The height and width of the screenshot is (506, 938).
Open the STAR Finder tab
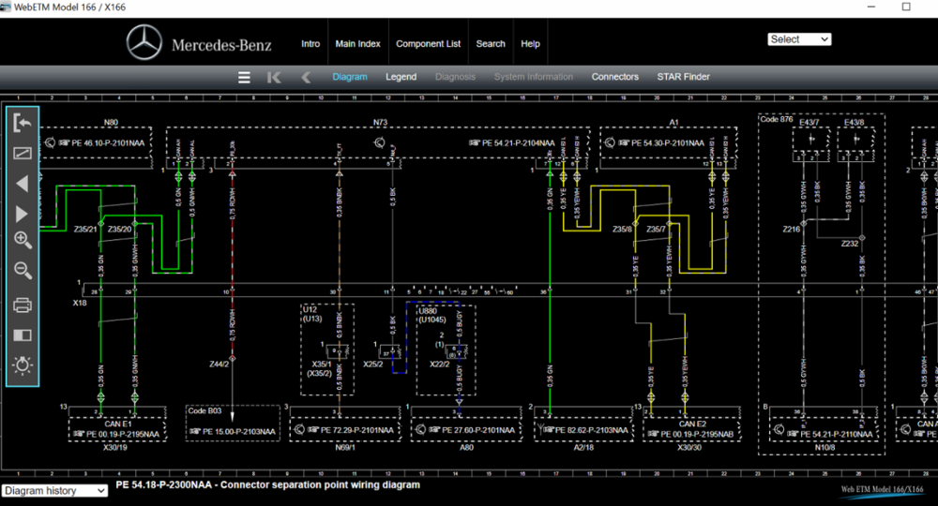pos(683,77)
